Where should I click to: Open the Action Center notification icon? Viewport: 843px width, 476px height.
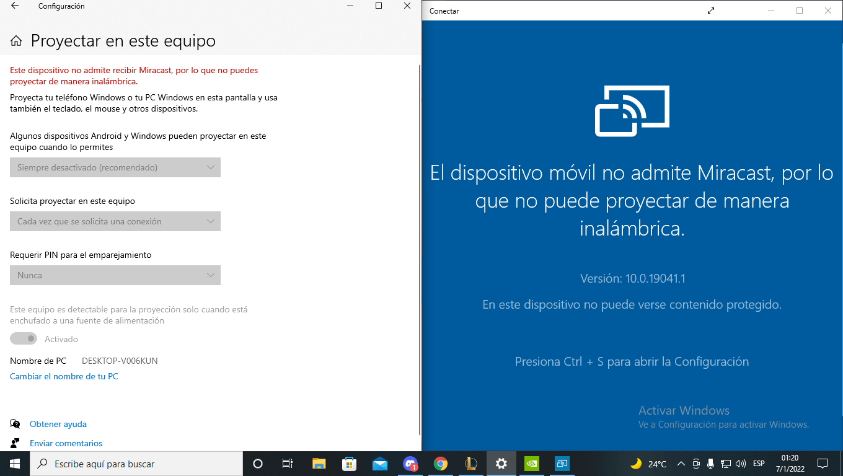pyautogui.click(x=823, y=464)
